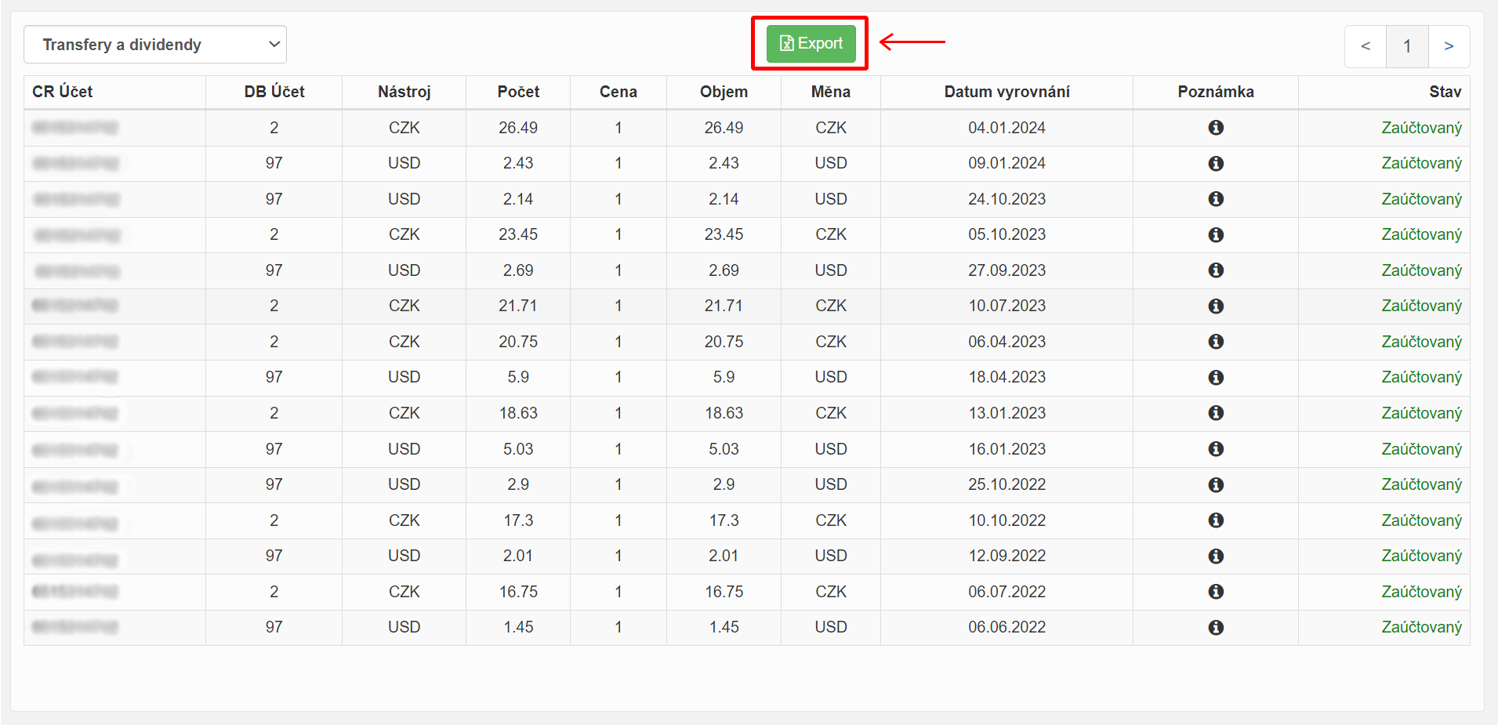
Task: Open note info icon for 12.09.2022 row
Action: (1216, 556)
